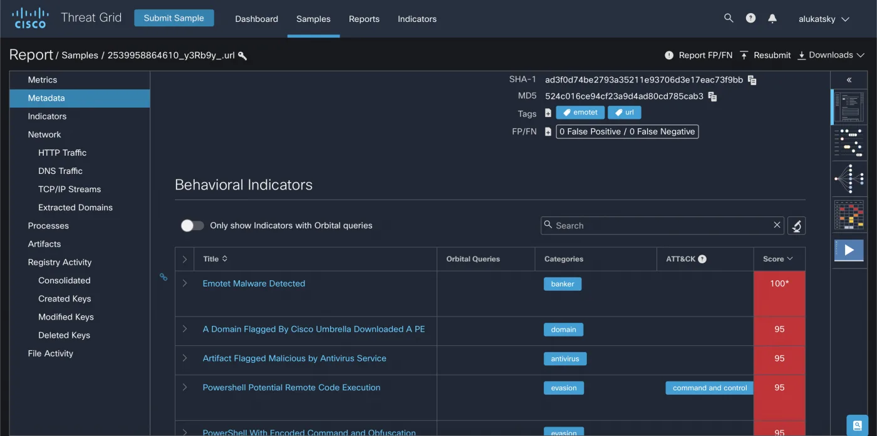Open the report overview thumbnail

(x=849, y=107)
